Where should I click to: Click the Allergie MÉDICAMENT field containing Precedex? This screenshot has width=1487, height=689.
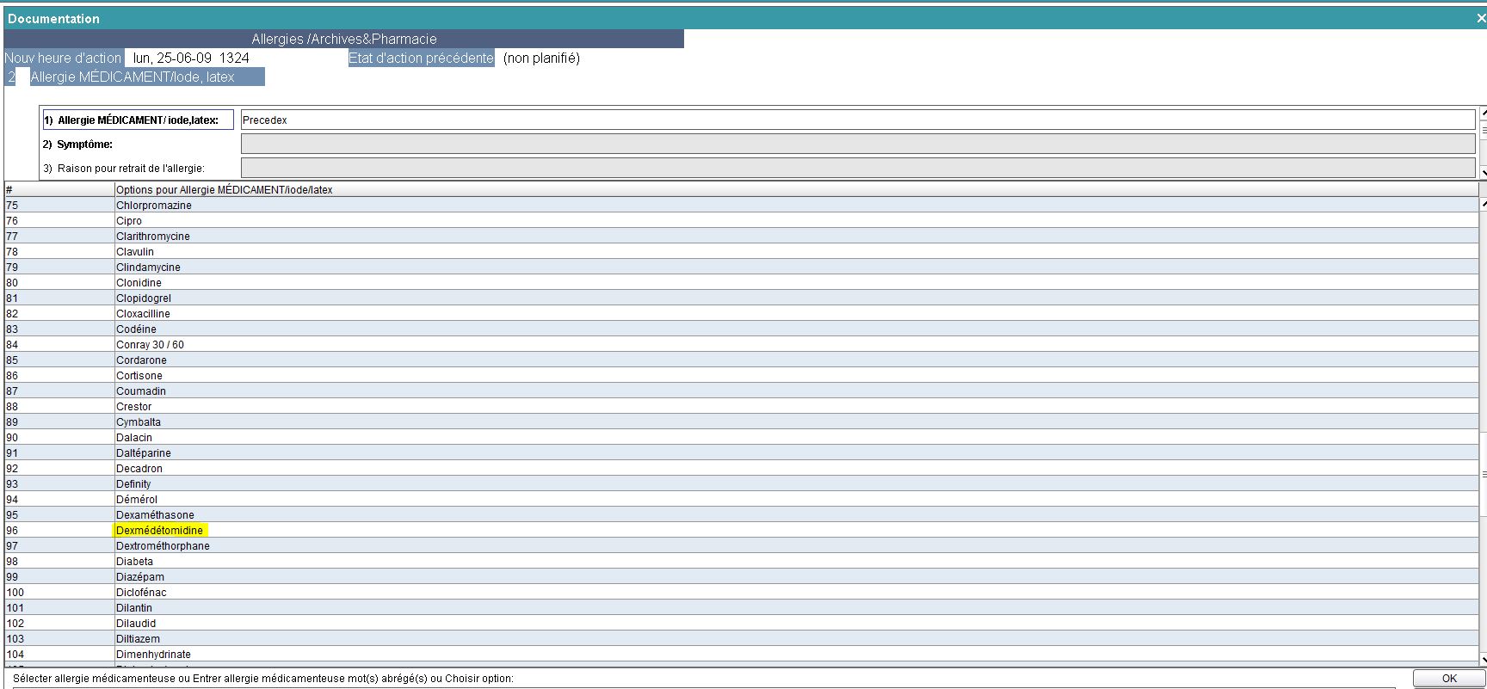(857, 120)
